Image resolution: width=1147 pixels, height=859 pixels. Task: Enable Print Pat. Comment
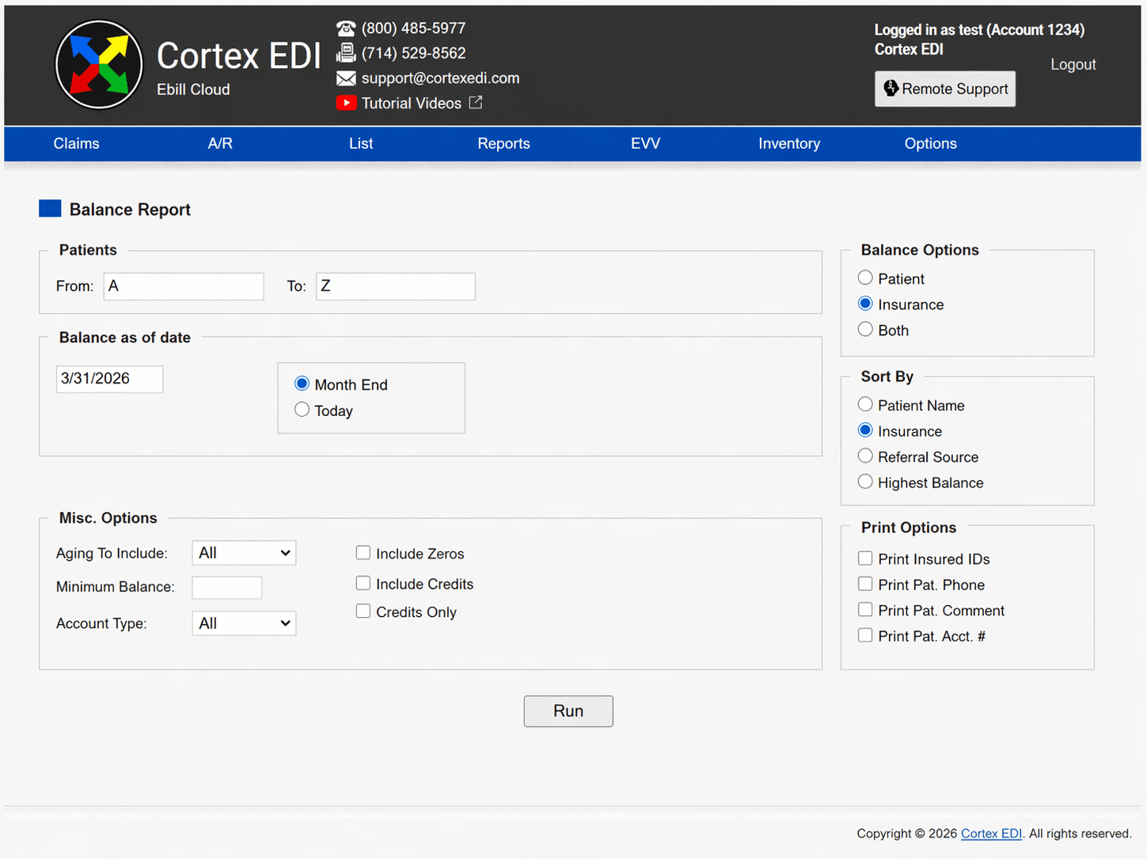click(865, 610)
